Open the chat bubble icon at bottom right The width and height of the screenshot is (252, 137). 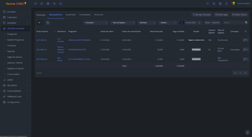click(x=247, y=132)
